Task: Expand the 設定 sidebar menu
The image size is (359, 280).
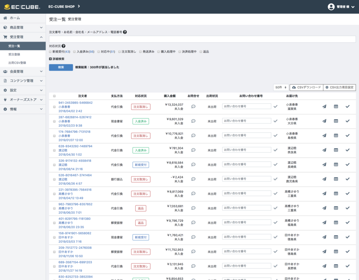Action: 23,90
